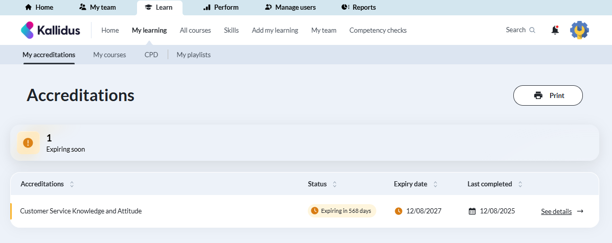Sort by Expiry date column
The height and width of the screenshot is (243, 612).
435,184
